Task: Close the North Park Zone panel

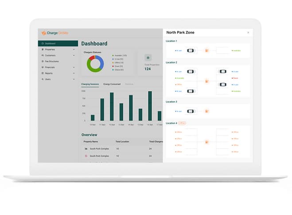Action: tap(248, 32)
